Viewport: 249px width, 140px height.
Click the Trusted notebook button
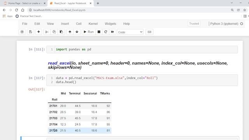[194, 24]
